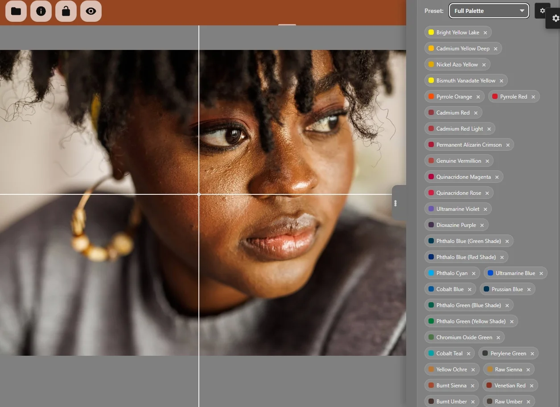Click the gear icon beside the preset dropdown
Viewport: 560px width, 407px height.
point(542,11)
